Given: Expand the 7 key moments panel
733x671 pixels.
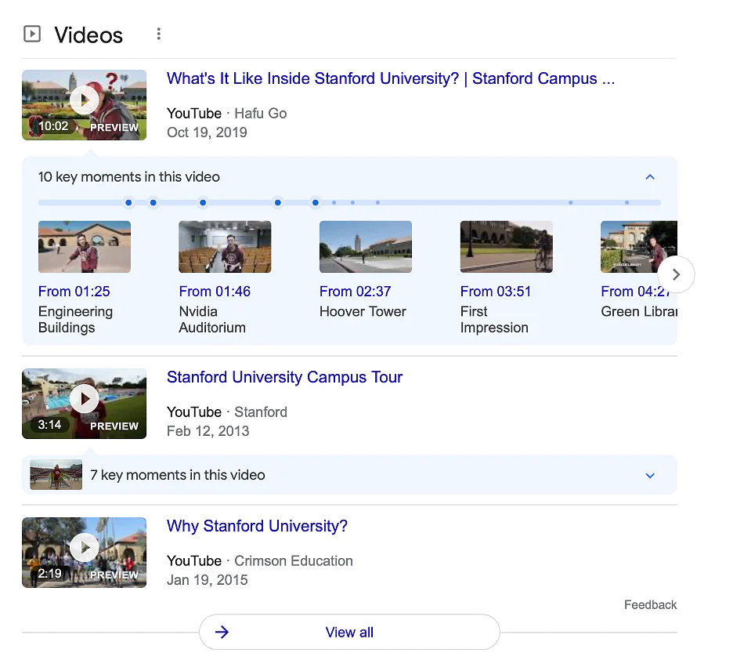Looking at the screenshot, I should [x=649, y=475].
